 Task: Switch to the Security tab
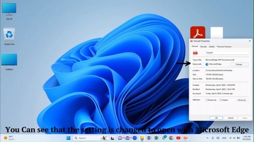tap(203, 47)
